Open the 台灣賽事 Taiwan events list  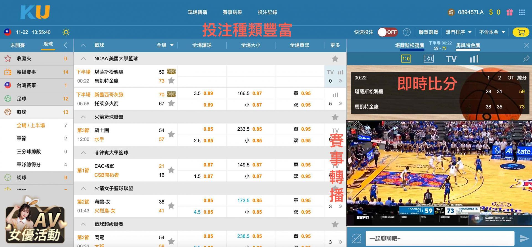(37, 85)
